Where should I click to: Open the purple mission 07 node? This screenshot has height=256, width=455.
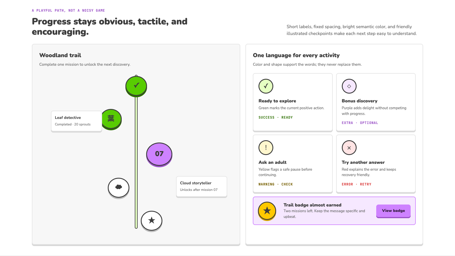coord(159,154)
